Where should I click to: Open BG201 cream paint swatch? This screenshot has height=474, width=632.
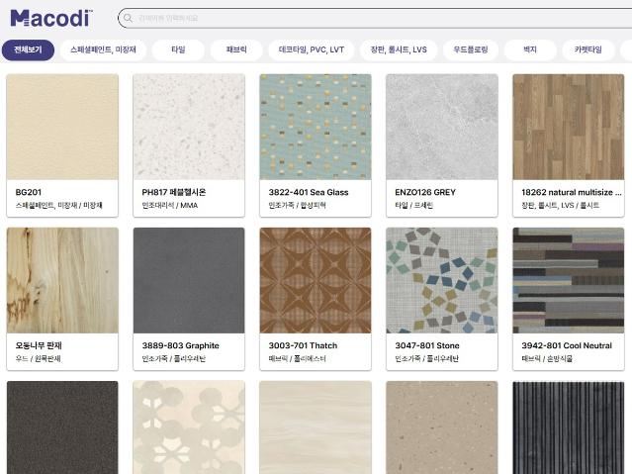[x=62, y=127]
